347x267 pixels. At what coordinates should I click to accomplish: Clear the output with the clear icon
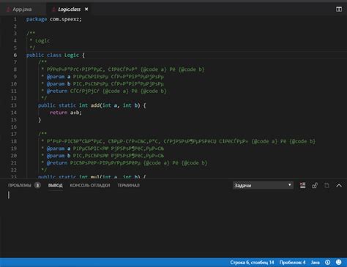click(302, 186)
